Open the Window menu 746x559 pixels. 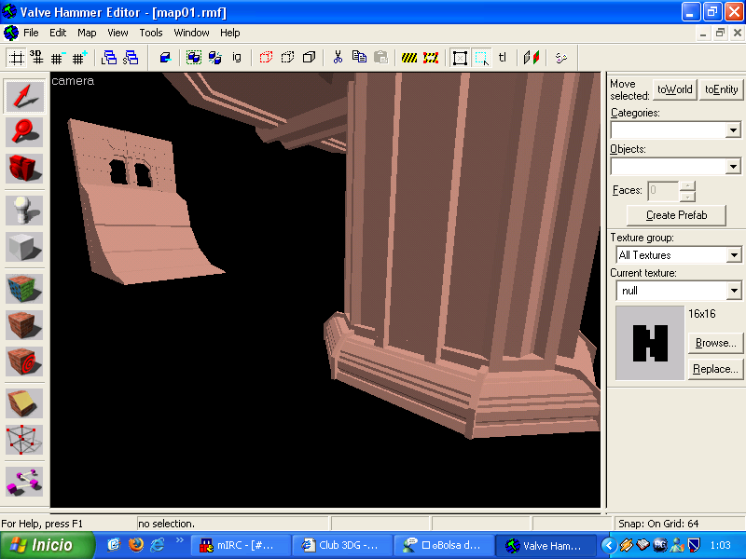click(x=191, y=33)
